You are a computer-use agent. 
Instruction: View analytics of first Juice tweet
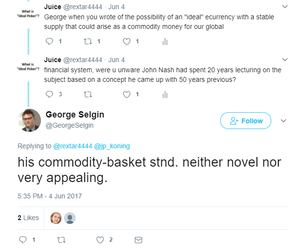(165, 41)
